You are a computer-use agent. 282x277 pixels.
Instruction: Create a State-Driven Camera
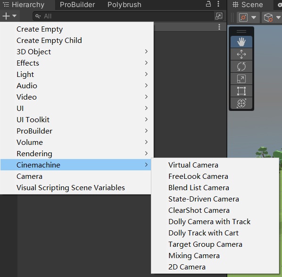(x=215, y=199)
